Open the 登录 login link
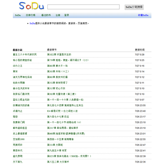The height and width of the screenshot is (164, 164). [67, 15]
